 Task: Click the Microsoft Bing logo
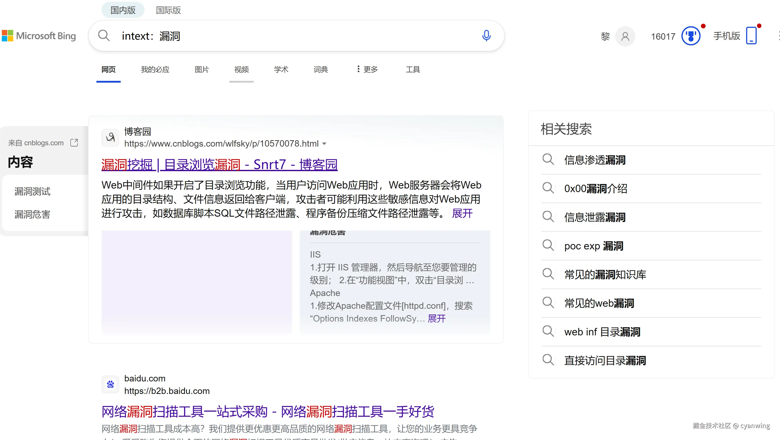(x=39, y=36)
